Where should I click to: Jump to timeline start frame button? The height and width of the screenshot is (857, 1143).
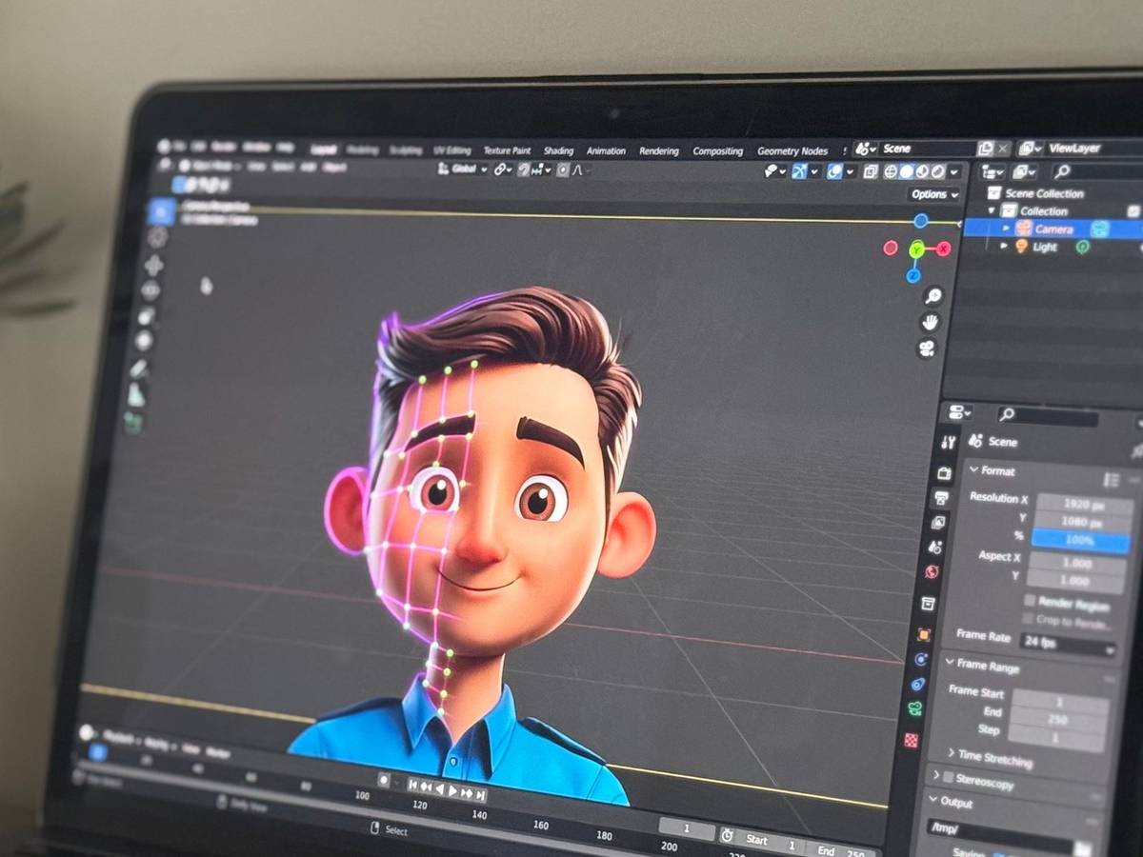pos(413,786)
